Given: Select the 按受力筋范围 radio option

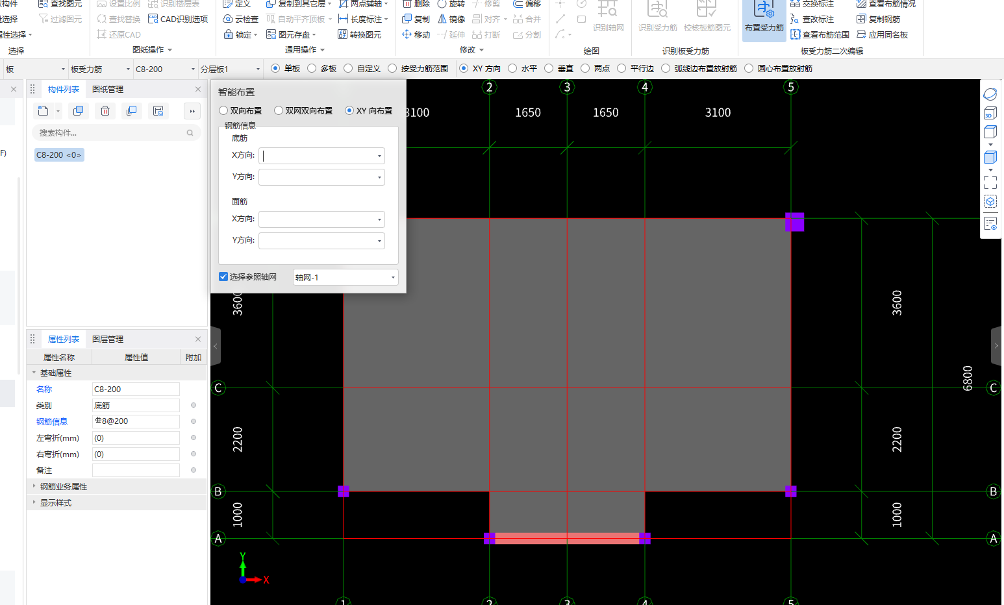Looking at the screenshot, I should tap(418, 68).
